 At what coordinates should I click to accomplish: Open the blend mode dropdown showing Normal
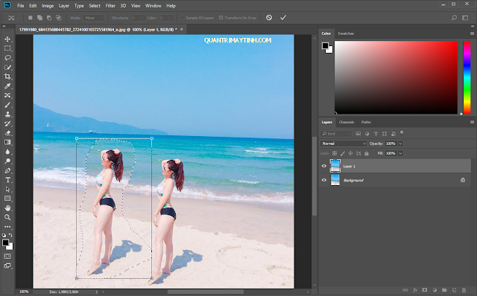pyautogui.click(x=344, y=144)
